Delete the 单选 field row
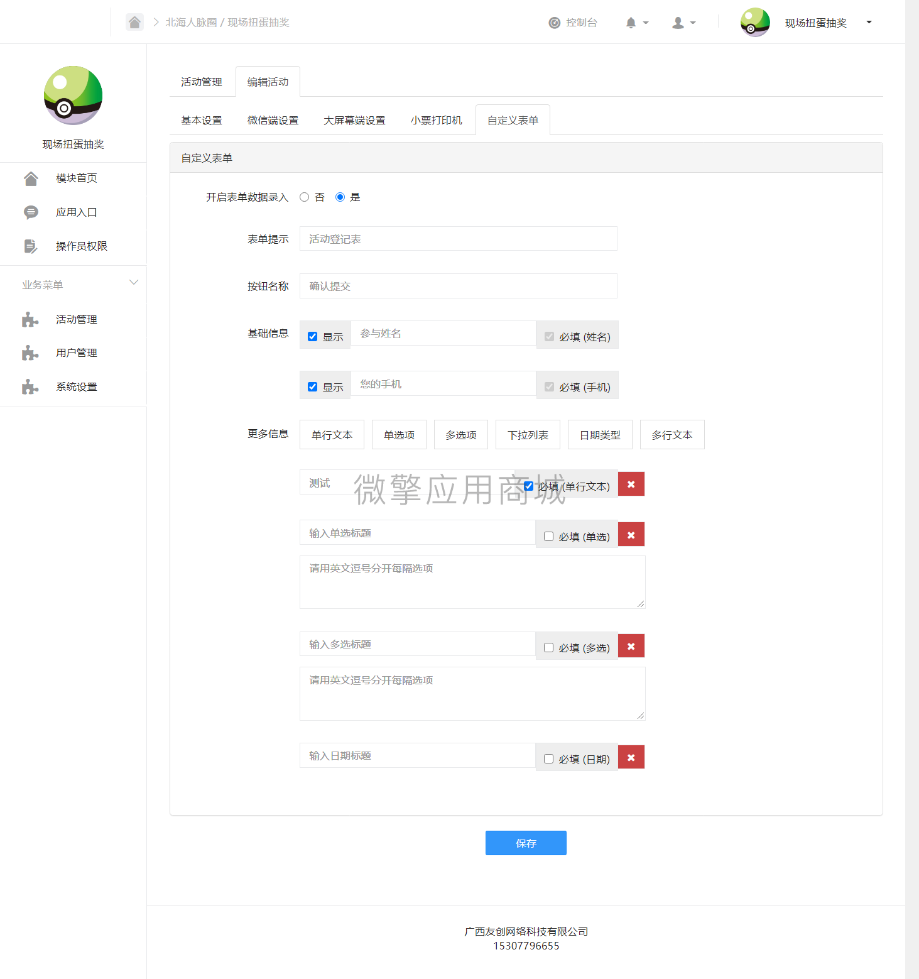 coord(631,535)
